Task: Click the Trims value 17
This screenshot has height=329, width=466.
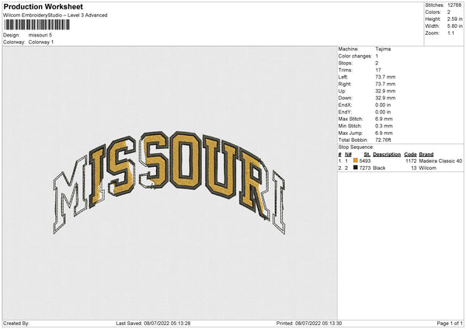Action: coord(378,70)
